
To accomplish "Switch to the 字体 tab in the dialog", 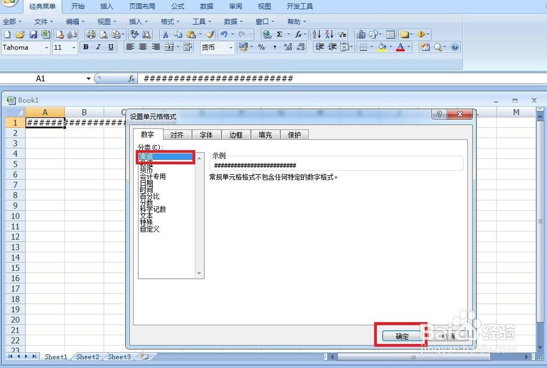I will pos(206,135).
